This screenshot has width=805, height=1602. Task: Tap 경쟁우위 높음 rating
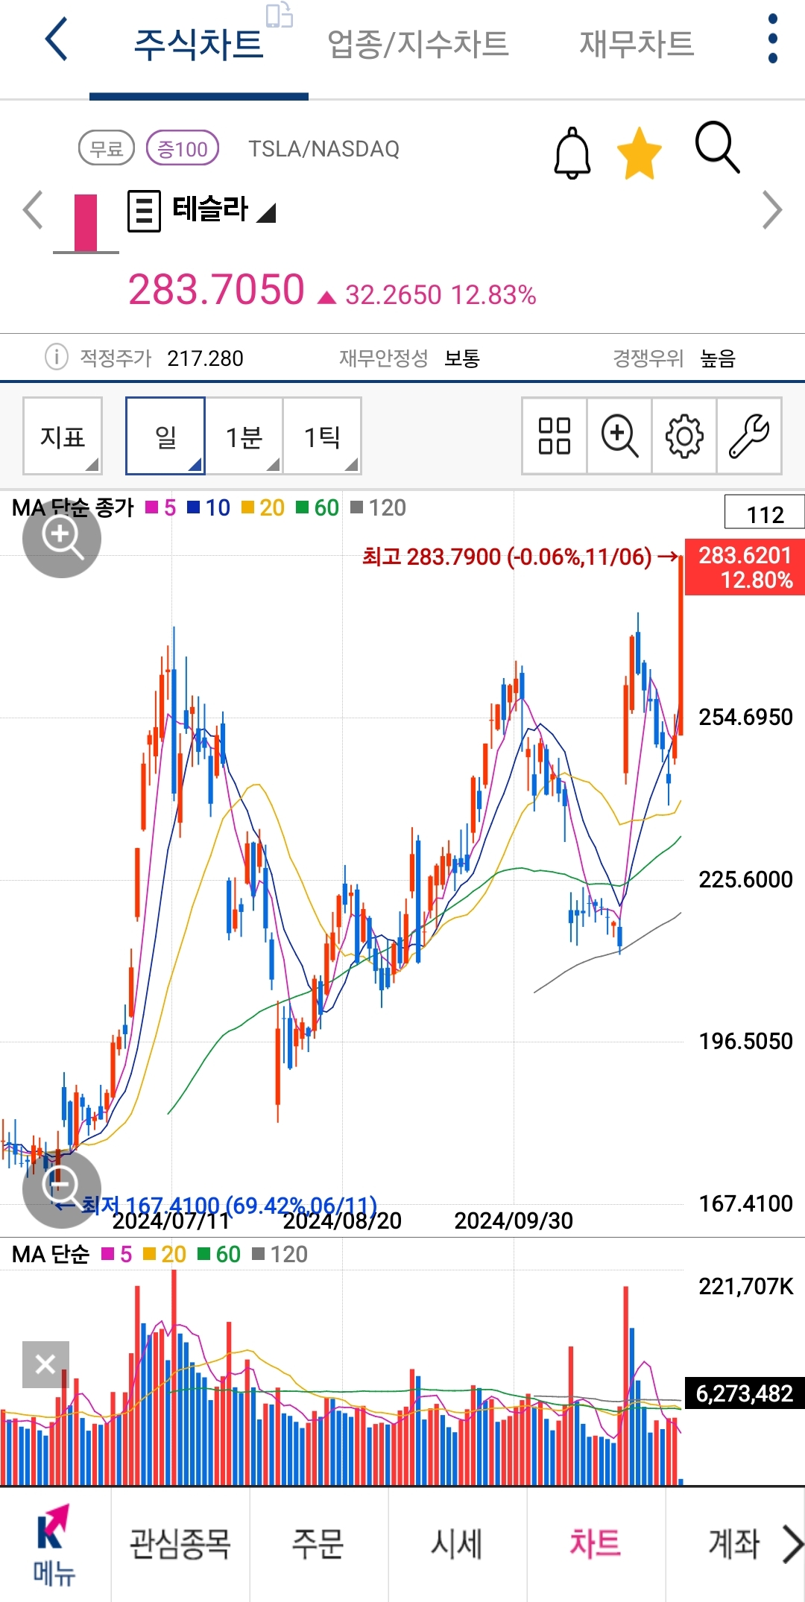point(675,358)
